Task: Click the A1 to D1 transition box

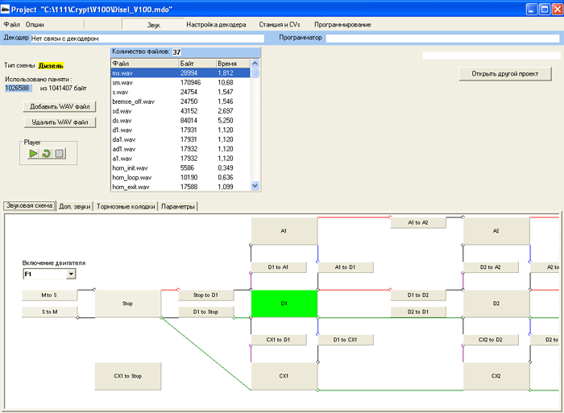Action: click(x=346, y=267)
